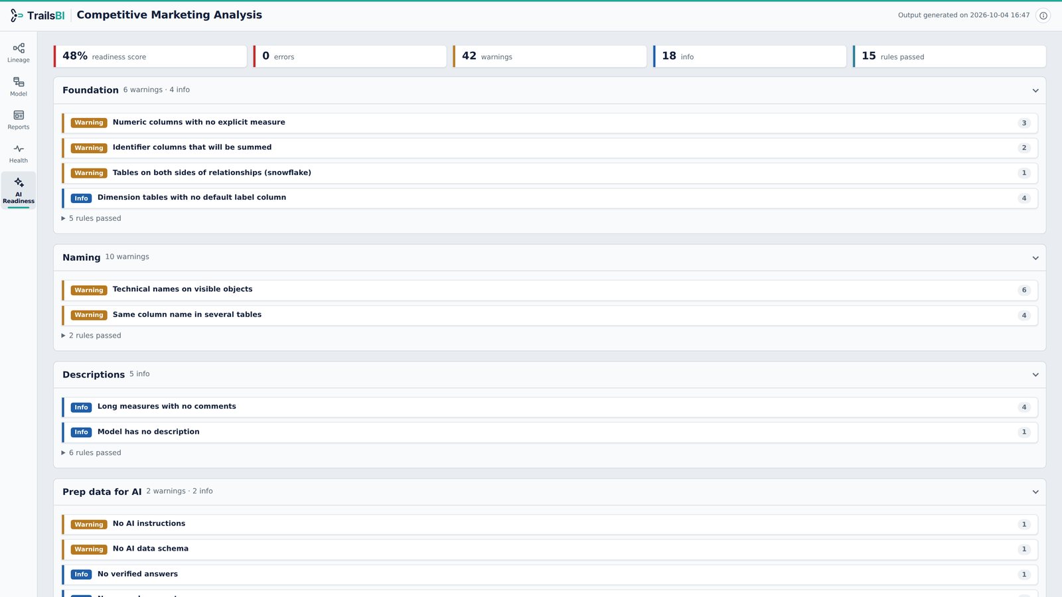The height and width of the screenshot is (597, 1062).
Task: Expand '2 rules passed' under Naming
Action: (92, 336)
